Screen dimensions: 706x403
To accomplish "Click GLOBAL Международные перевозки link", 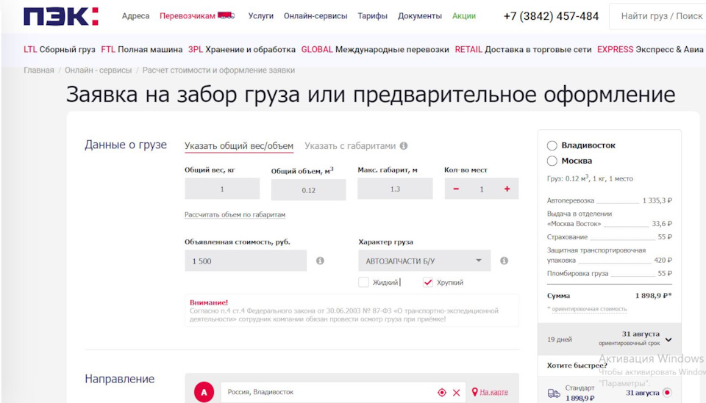I will (x=375, y=49).
